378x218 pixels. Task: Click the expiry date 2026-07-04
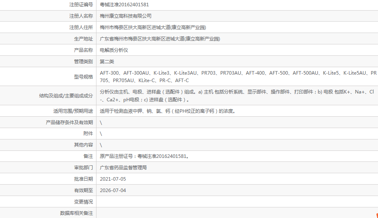pos(113,191)
